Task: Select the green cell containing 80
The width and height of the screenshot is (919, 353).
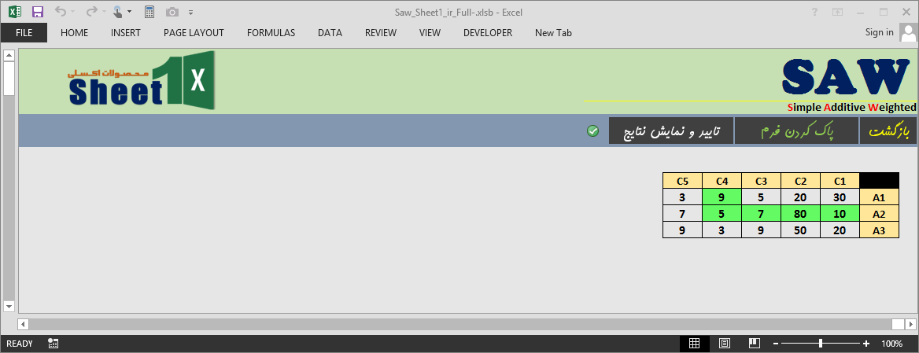Action: 800,213
